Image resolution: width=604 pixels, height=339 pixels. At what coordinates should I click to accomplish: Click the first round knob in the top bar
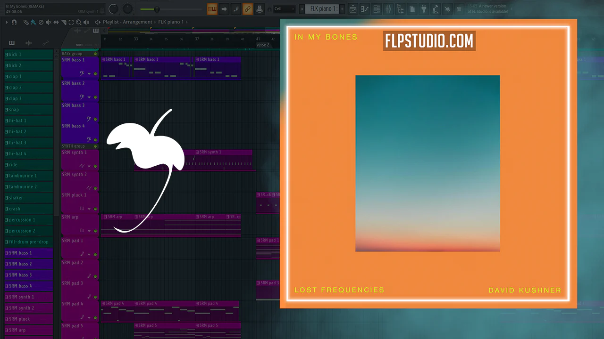click(113, 9)
